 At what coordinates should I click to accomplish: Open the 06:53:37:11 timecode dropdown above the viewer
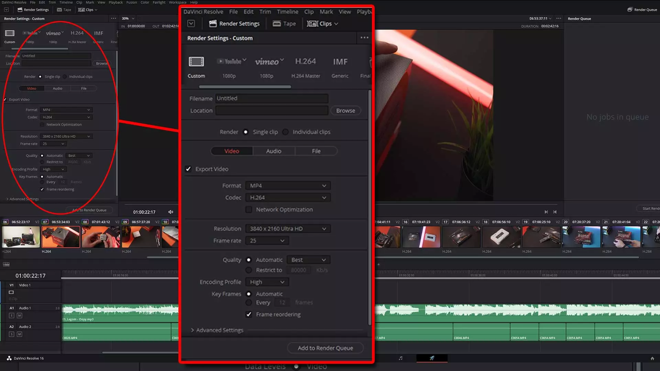coord(540,19)
